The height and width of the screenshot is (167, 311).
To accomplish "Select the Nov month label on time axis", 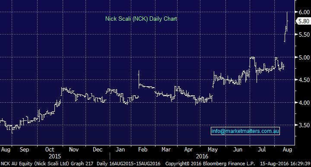I will point(74,149).
